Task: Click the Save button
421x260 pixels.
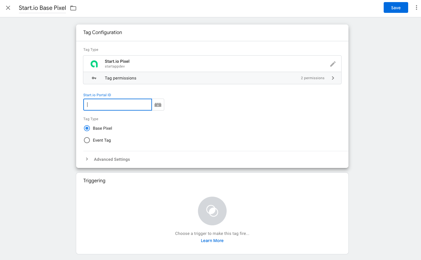Action: (x=396, y=8)
